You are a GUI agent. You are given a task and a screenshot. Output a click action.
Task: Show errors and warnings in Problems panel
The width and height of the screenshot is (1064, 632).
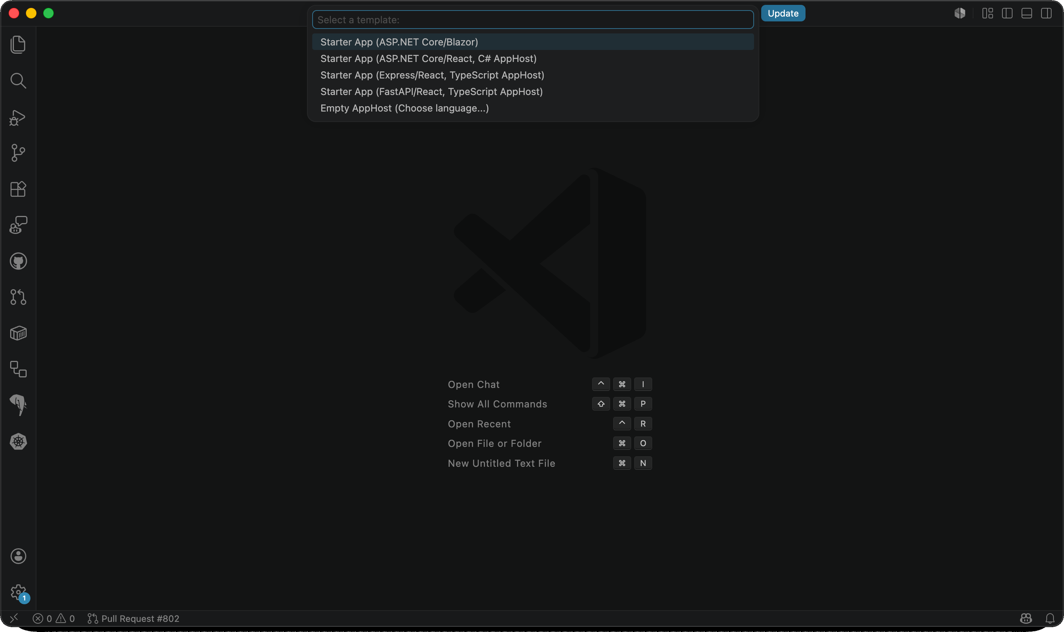click(x=54, y=618)
